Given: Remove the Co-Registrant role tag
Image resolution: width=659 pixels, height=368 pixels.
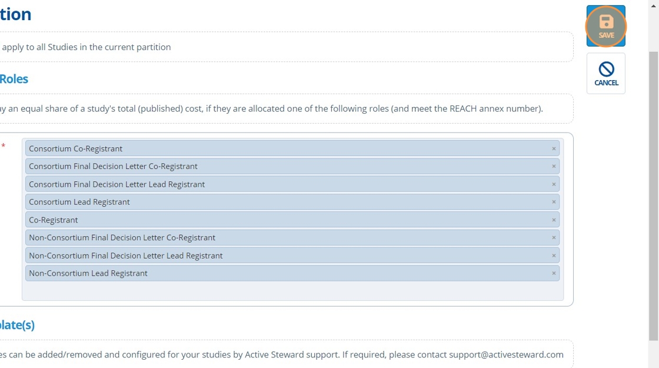Looking at the screenshot, I should pyautogui.click(x=554, y=220).
